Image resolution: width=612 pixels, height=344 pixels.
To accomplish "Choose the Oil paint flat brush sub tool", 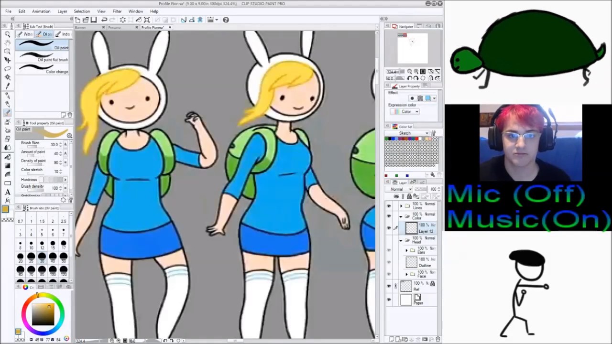I will 43,57.
